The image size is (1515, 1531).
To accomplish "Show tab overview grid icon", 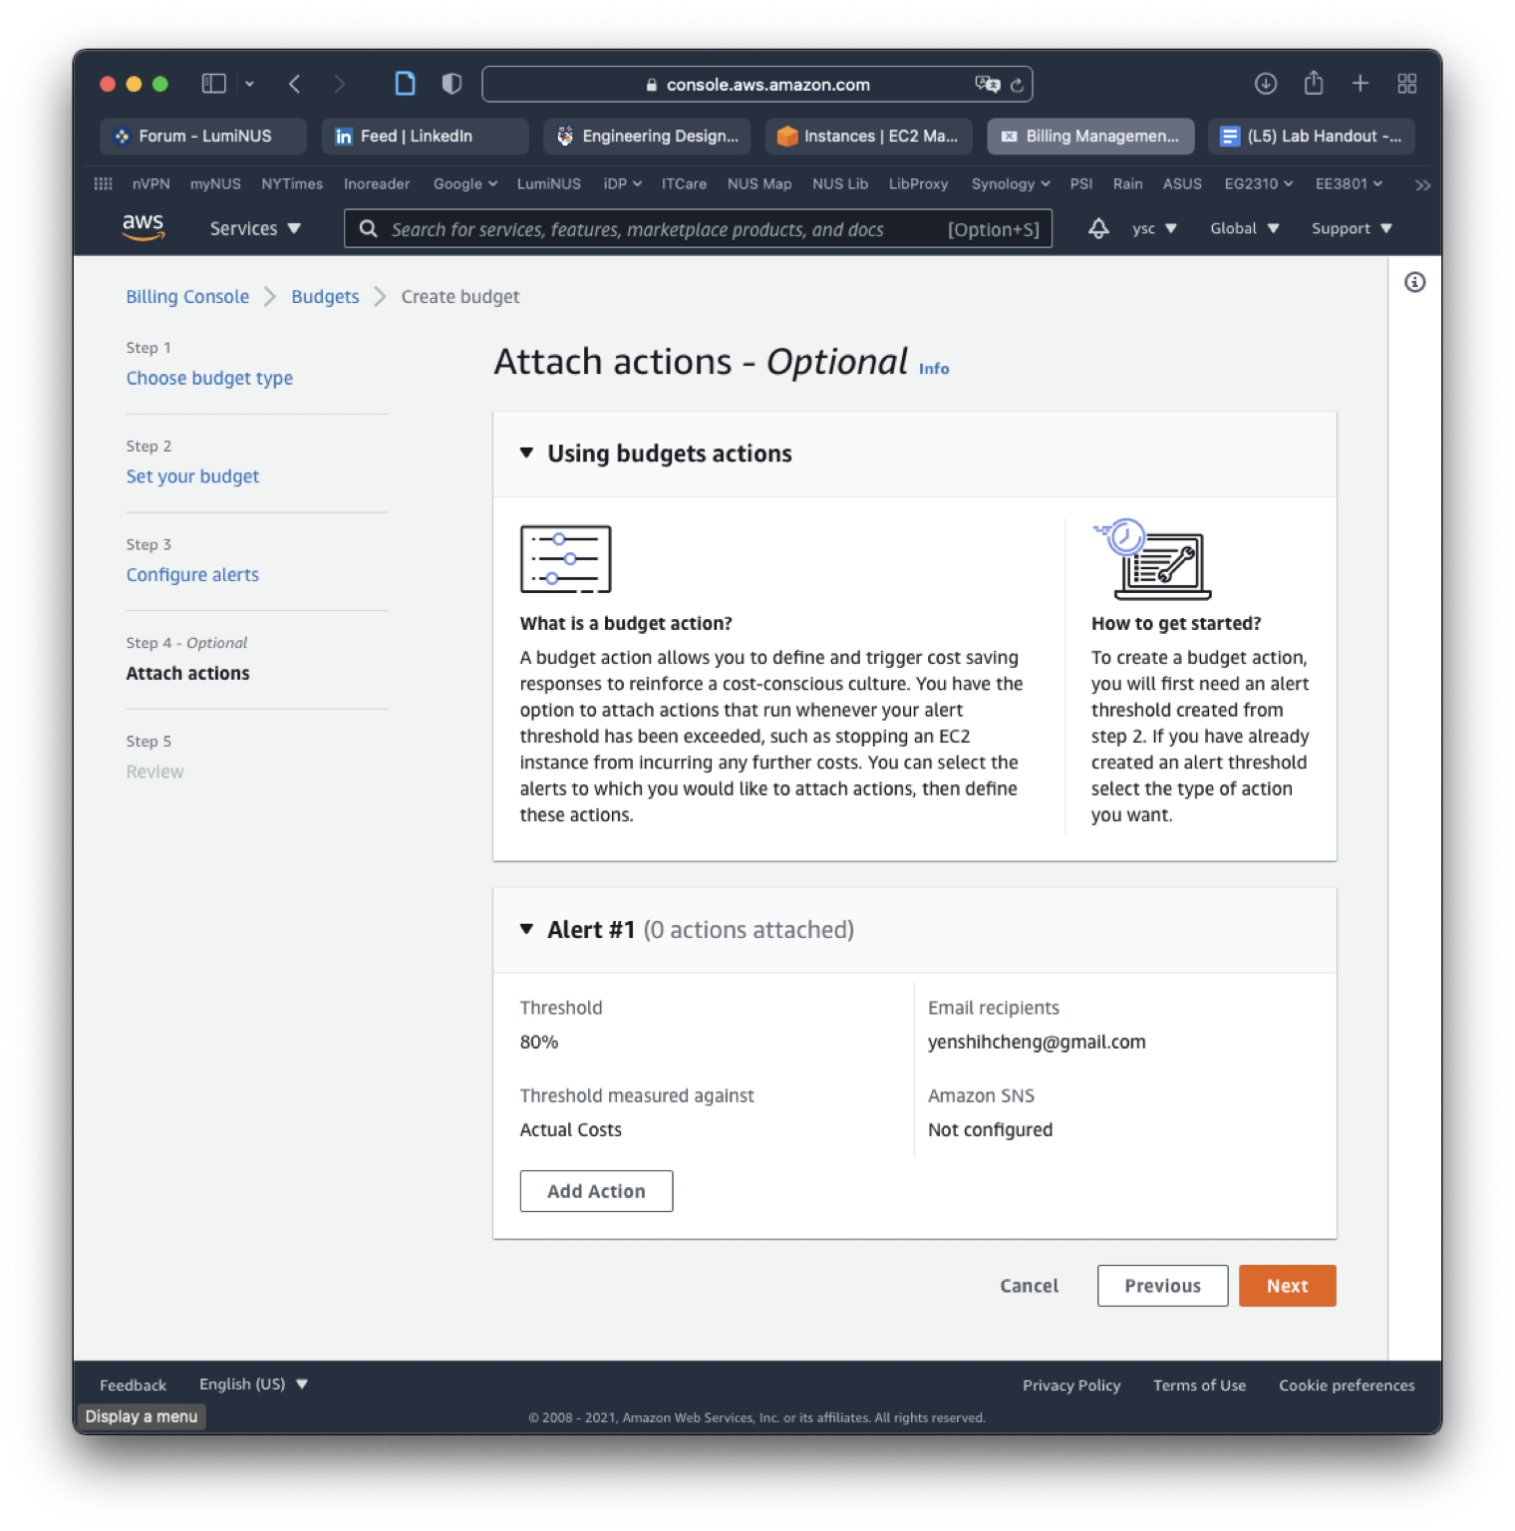I will pyautogui.click(x=1406, y=84).
